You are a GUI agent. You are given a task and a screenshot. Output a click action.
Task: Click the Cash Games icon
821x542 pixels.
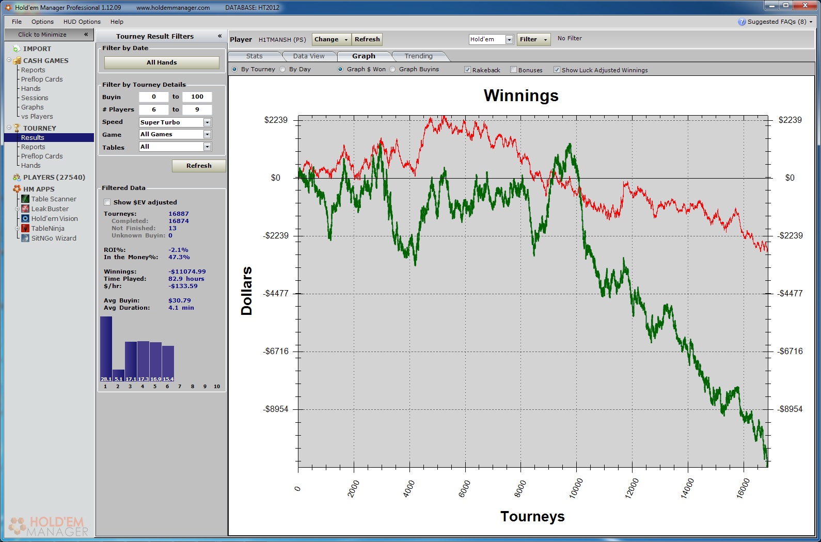pos(17,60)
